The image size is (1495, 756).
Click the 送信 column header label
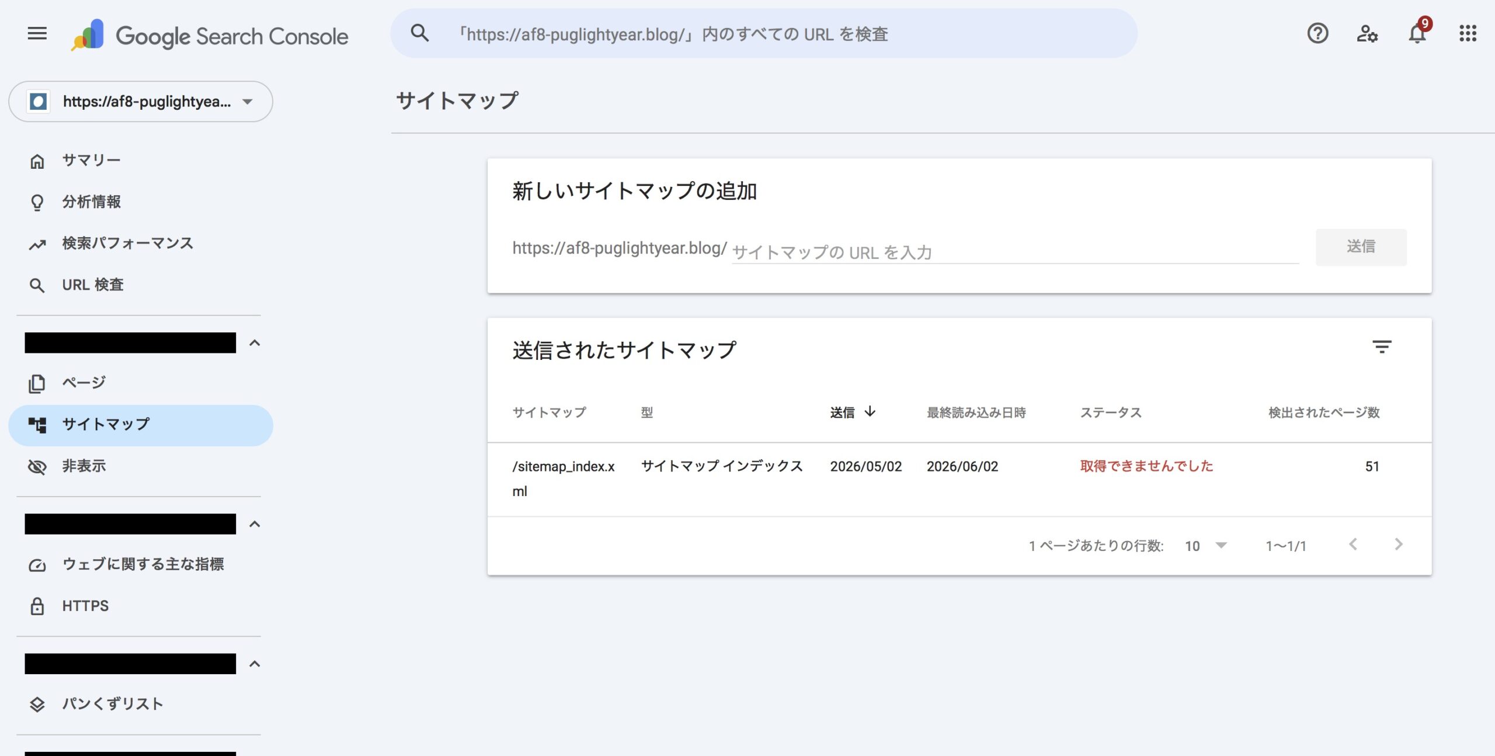[x=842, y=412]
